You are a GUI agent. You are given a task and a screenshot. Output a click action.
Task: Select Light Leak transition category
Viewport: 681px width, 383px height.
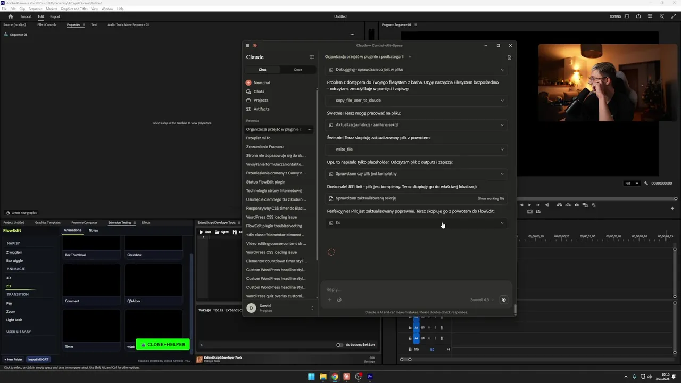click(14, 320)
